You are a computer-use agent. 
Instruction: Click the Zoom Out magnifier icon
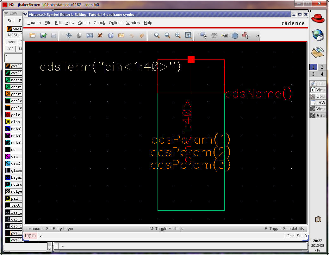pyautogui.click(x=167, y=36)
